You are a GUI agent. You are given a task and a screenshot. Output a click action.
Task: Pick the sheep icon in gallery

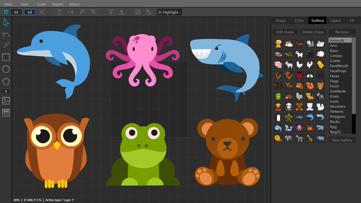320,54
